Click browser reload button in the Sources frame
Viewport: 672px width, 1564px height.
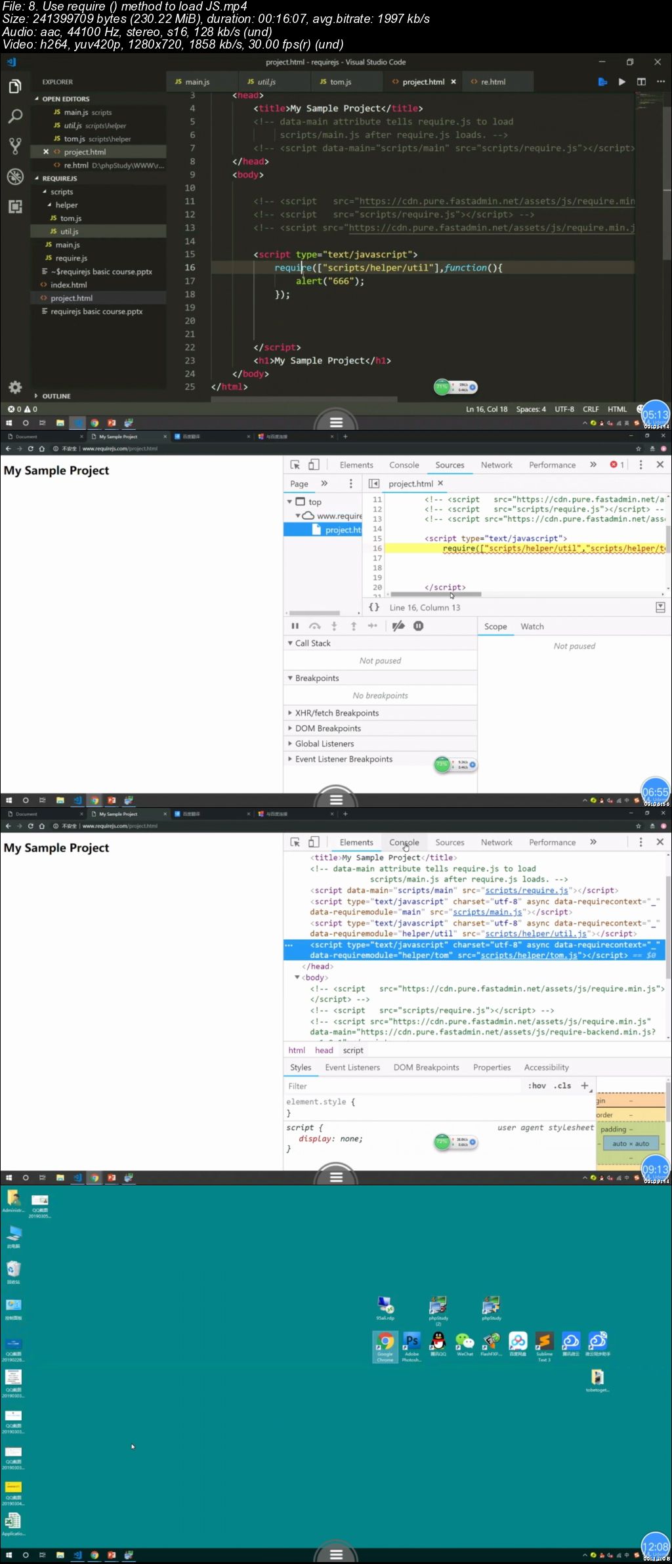[30, 449]
